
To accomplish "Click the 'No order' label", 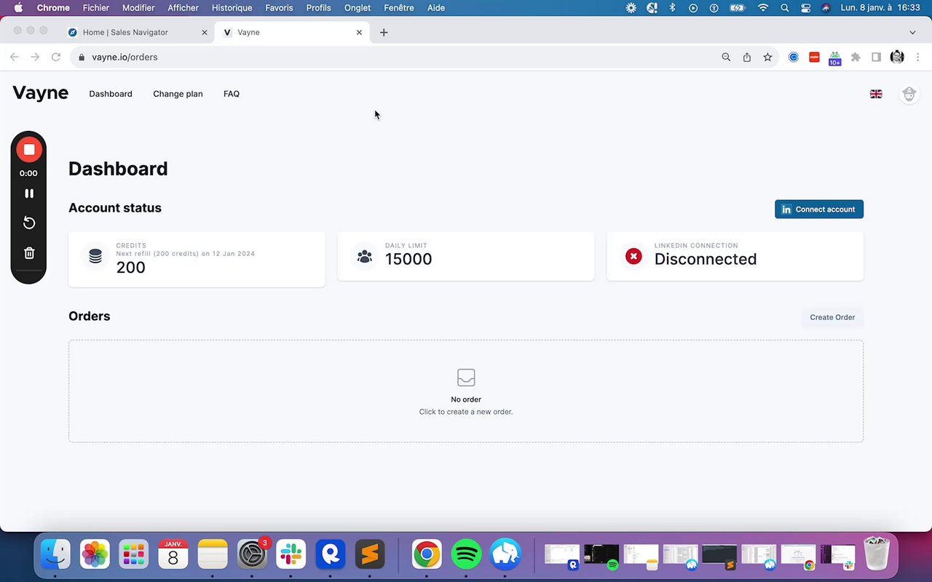I will [x=466, y=399].
